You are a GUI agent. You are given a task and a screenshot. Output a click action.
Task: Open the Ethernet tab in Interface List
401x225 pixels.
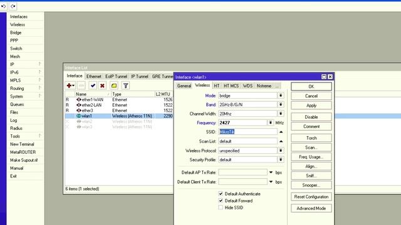pos(93,76)
